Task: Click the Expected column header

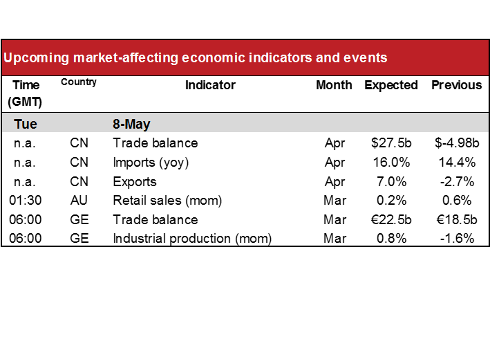Action: click(x=391, y=85)
